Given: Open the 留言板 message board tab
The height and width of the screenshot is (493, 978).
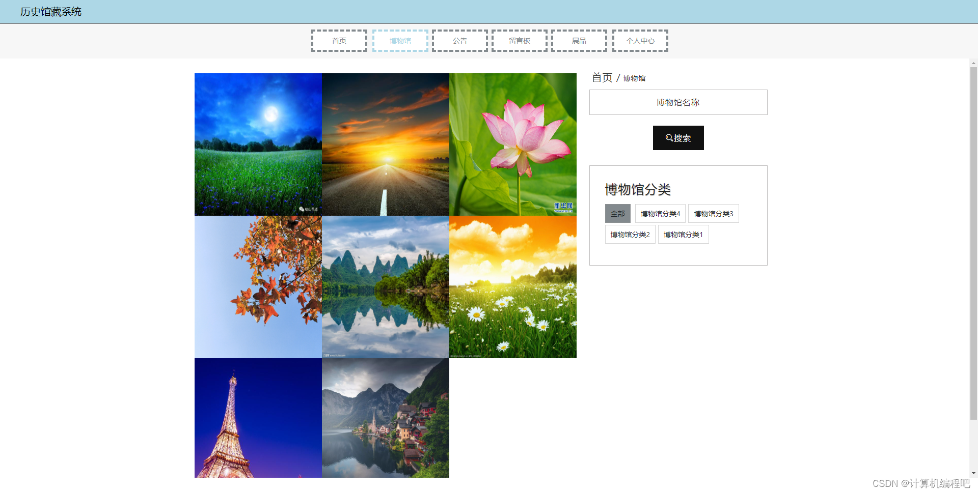Looking at the screenshot, I should (519, 41).
